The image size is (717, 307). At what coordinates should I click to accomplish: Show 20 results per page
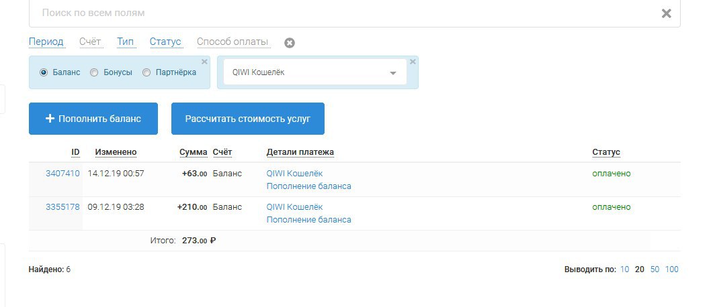coord(640,269)
